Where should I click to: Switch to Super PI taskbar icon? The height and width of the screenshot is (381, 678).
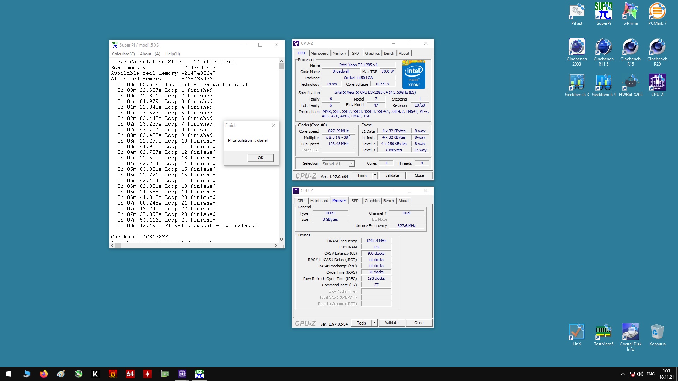[x=199, y=374]
